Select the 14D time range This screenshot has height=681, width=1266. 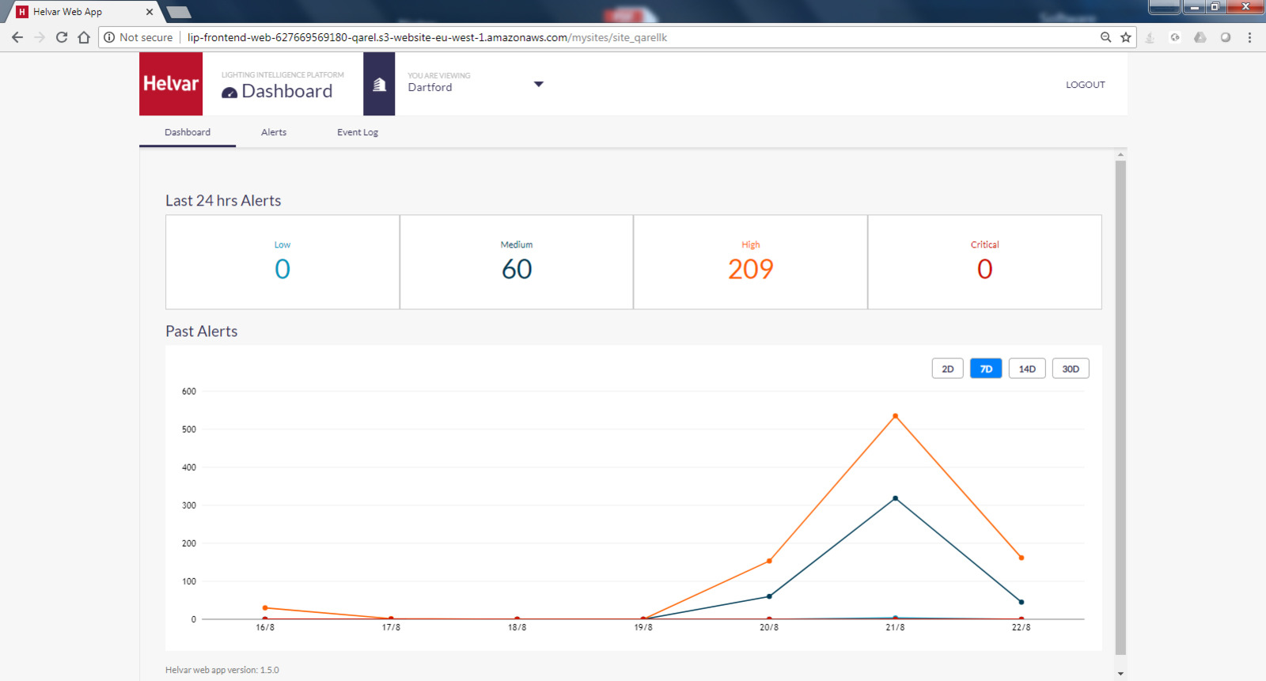pos(1027,369)
